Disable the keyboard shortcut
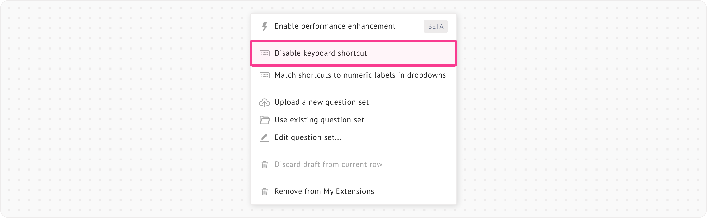The image size is (707, 218). 321,53
